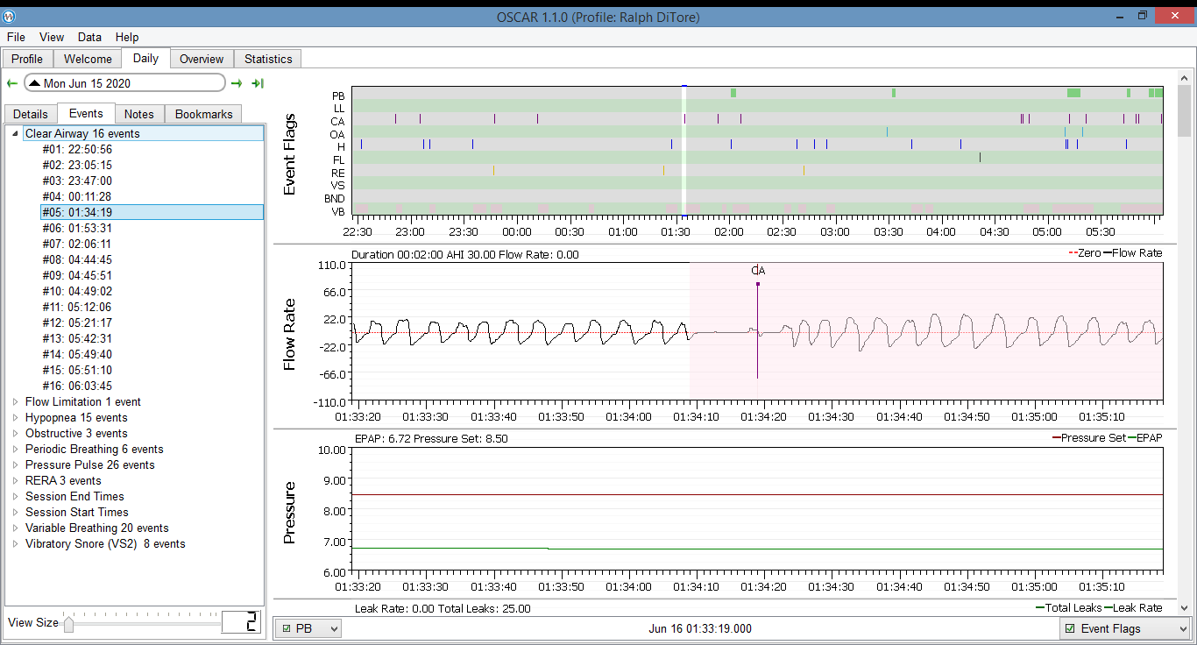Expand Variable Breathing 20 events
1197x645 pixels.
pos(15,528)
